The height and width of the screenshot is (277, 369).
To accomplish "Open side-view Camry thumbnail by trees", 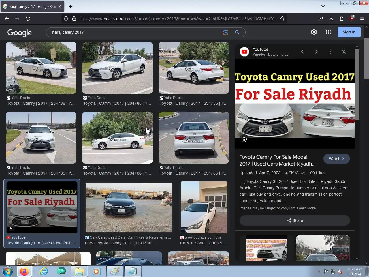I will pos(117,138).
